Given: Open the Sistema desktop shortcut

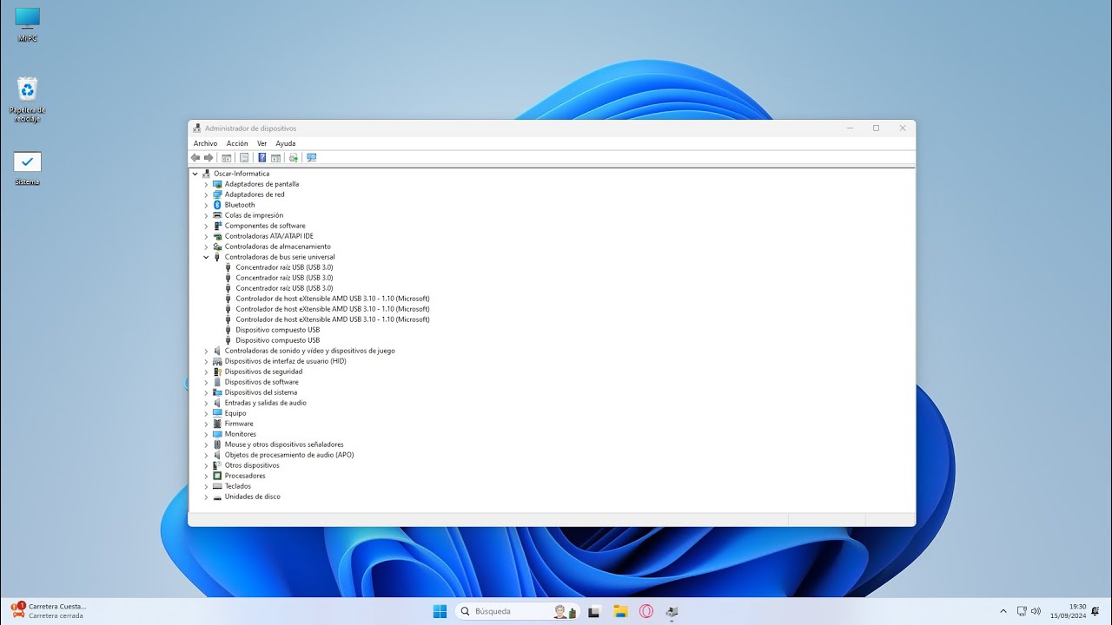Looking at the screenshot, I should coord(28,169).
